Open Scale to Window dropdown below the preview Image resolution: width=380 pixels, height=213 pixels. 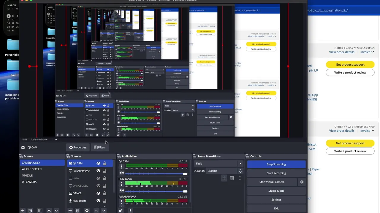[x=56, y=139]
